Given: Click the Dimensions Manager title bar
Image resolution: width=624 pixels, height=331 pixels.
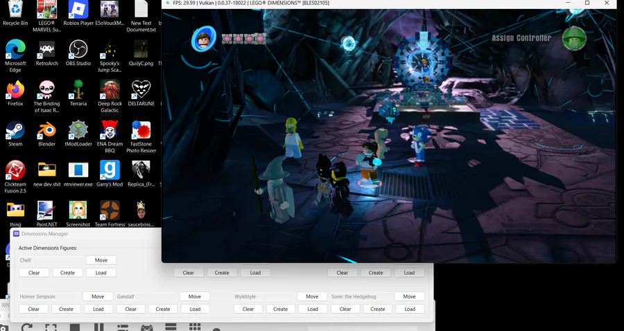Looking at the screenshot, I should (x=85, y=233).
